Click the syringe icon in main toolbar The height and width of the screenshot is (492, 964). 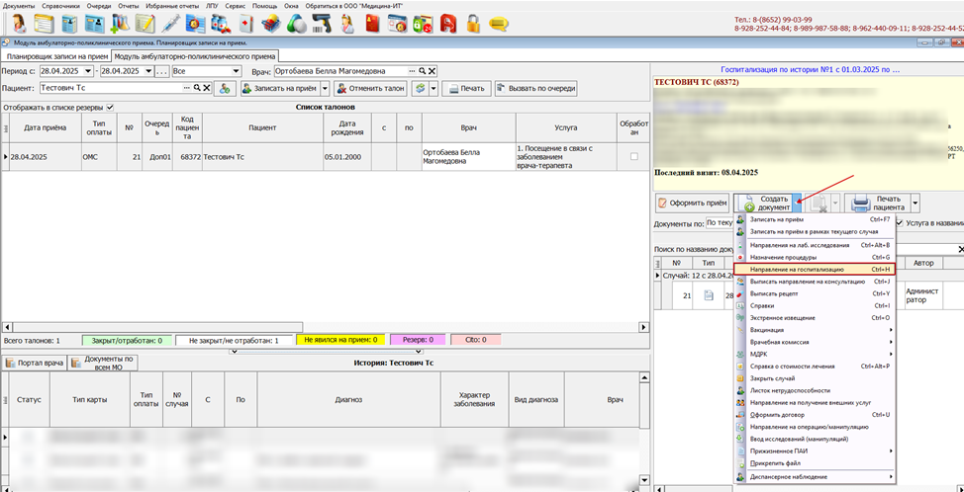point(170,24)
